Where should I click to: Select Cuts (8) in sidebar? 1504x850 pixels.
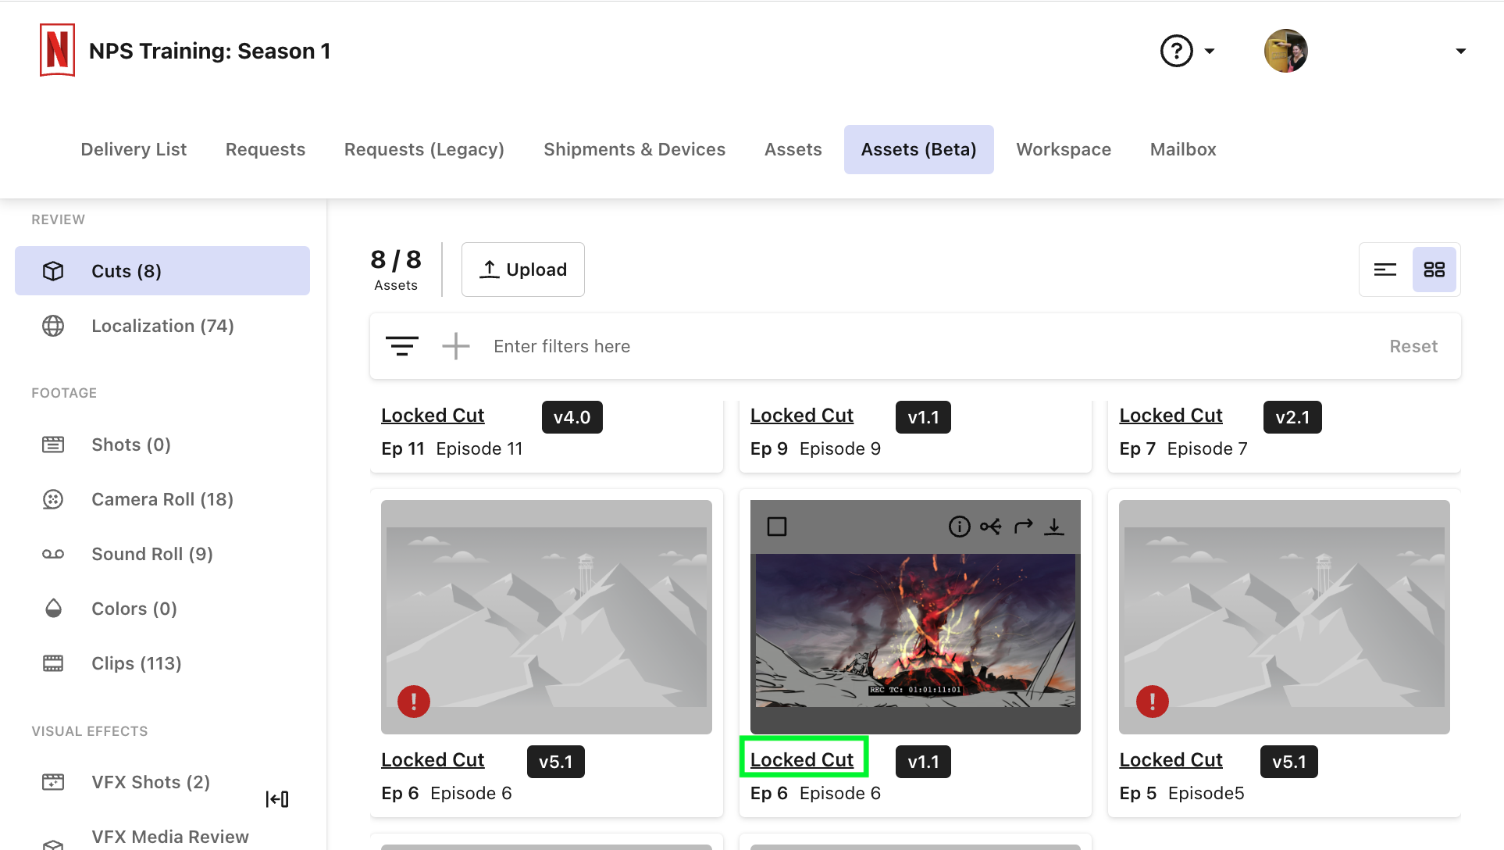click(162, 271)
